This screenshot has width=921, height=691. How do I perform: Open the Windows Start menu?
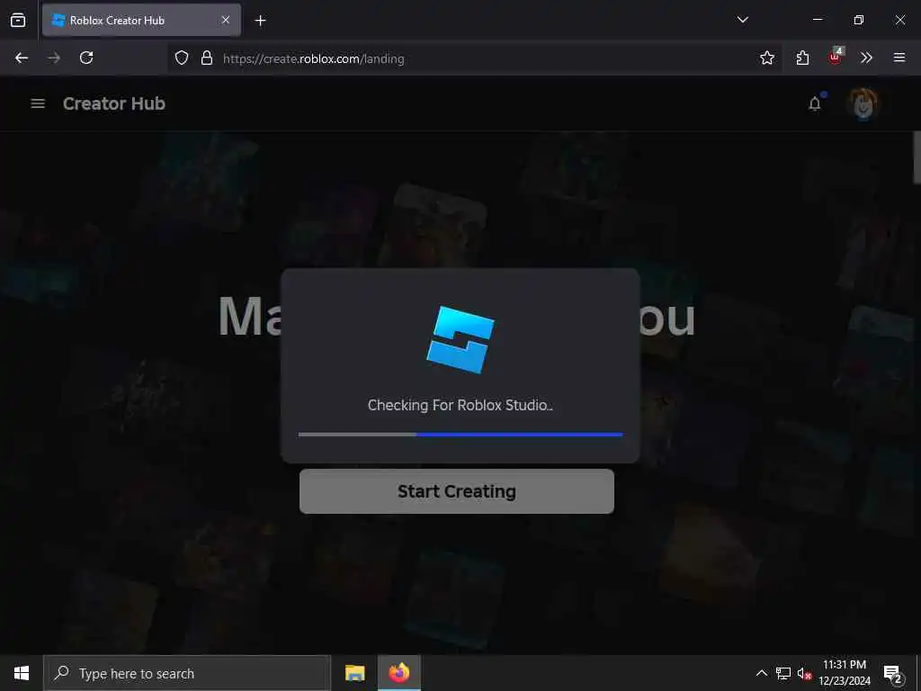click(x=22, y=673)
